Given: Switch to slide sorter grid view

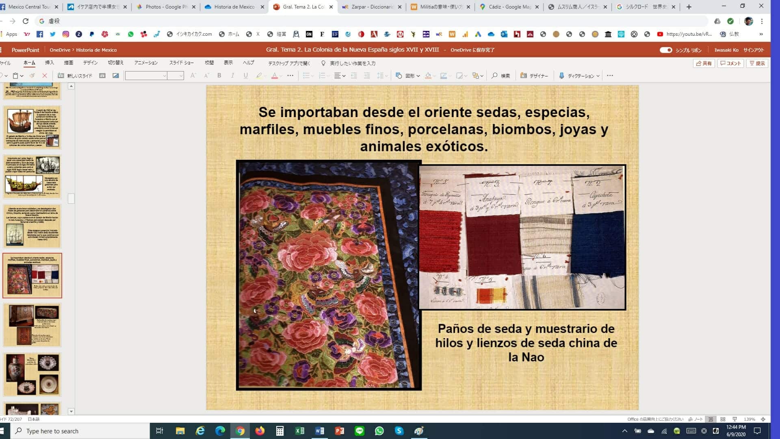Looking at the screenshot, I should tap(723, 419).
